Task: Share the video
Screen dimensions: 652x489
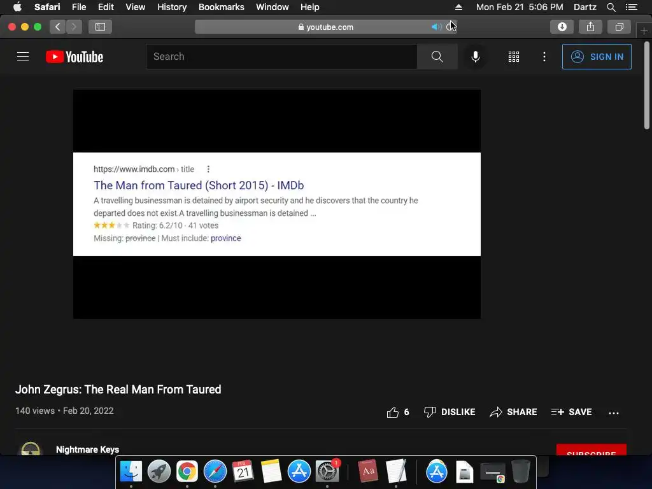Action: coord(513,412)
